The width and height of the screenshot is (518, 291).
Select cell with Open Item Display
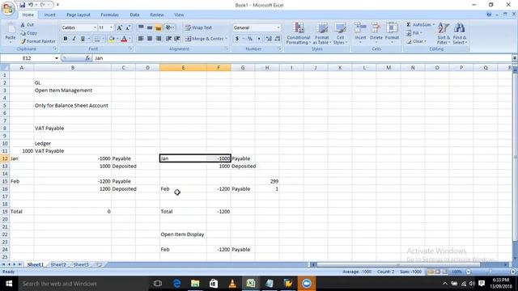(x=184, y=234)
